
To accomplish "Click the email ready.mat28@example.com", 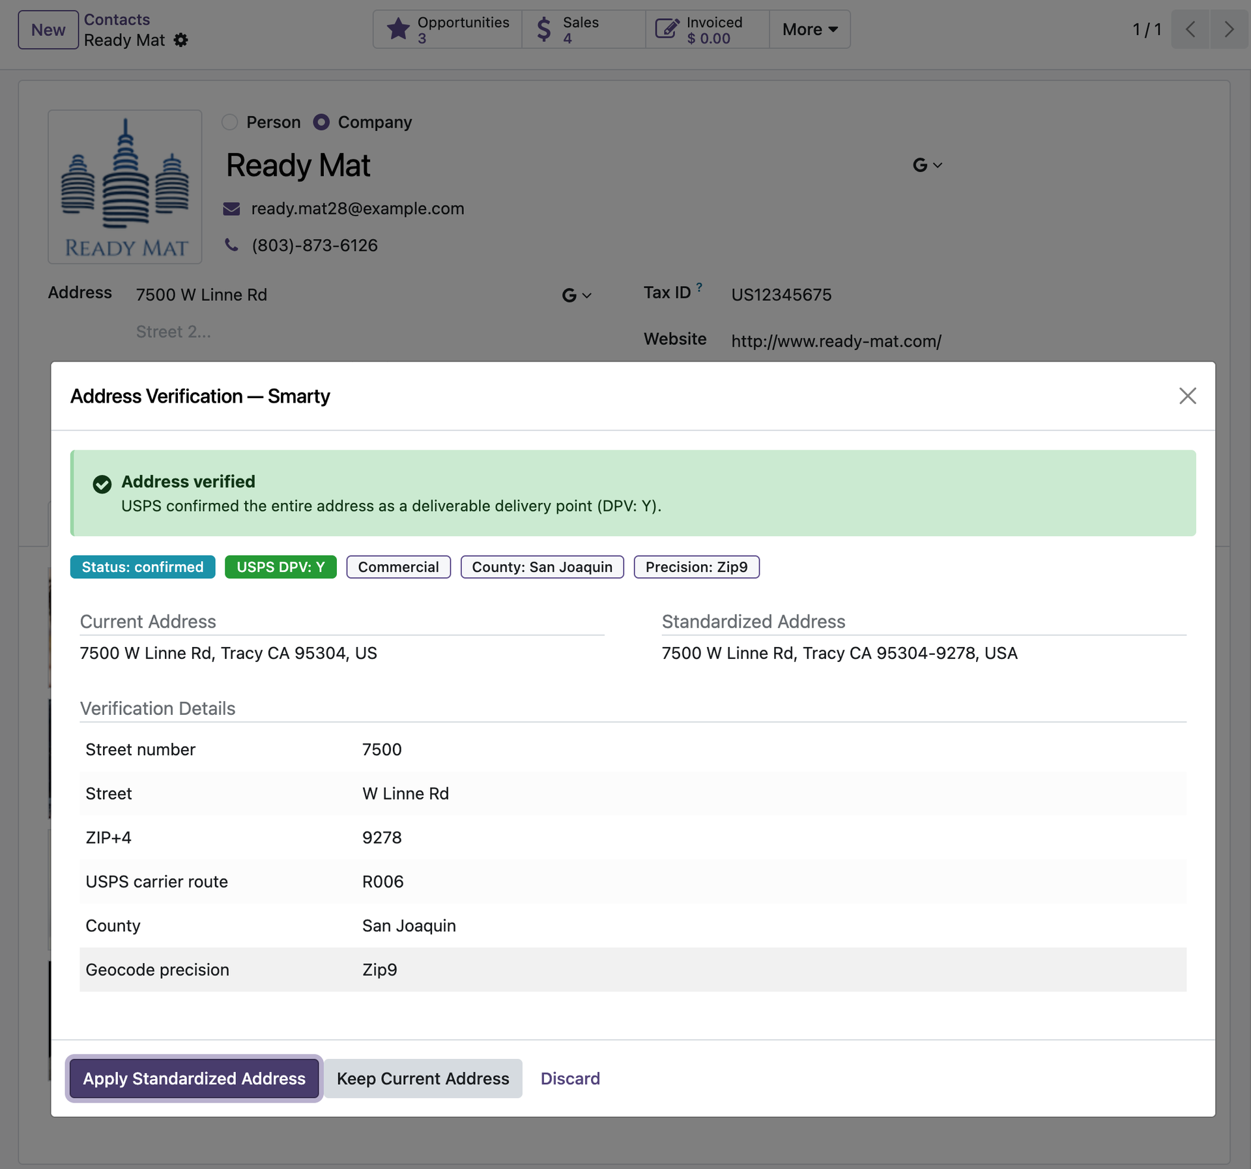I will click(x=358, y=209).
